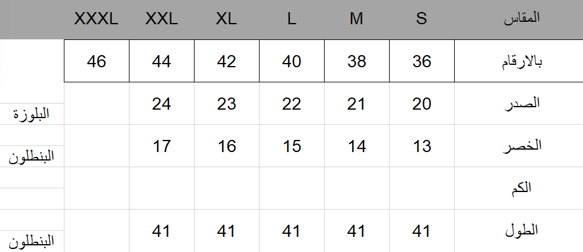Select the cell containing 13
The image size is (583, 252).
pos(421,146)
